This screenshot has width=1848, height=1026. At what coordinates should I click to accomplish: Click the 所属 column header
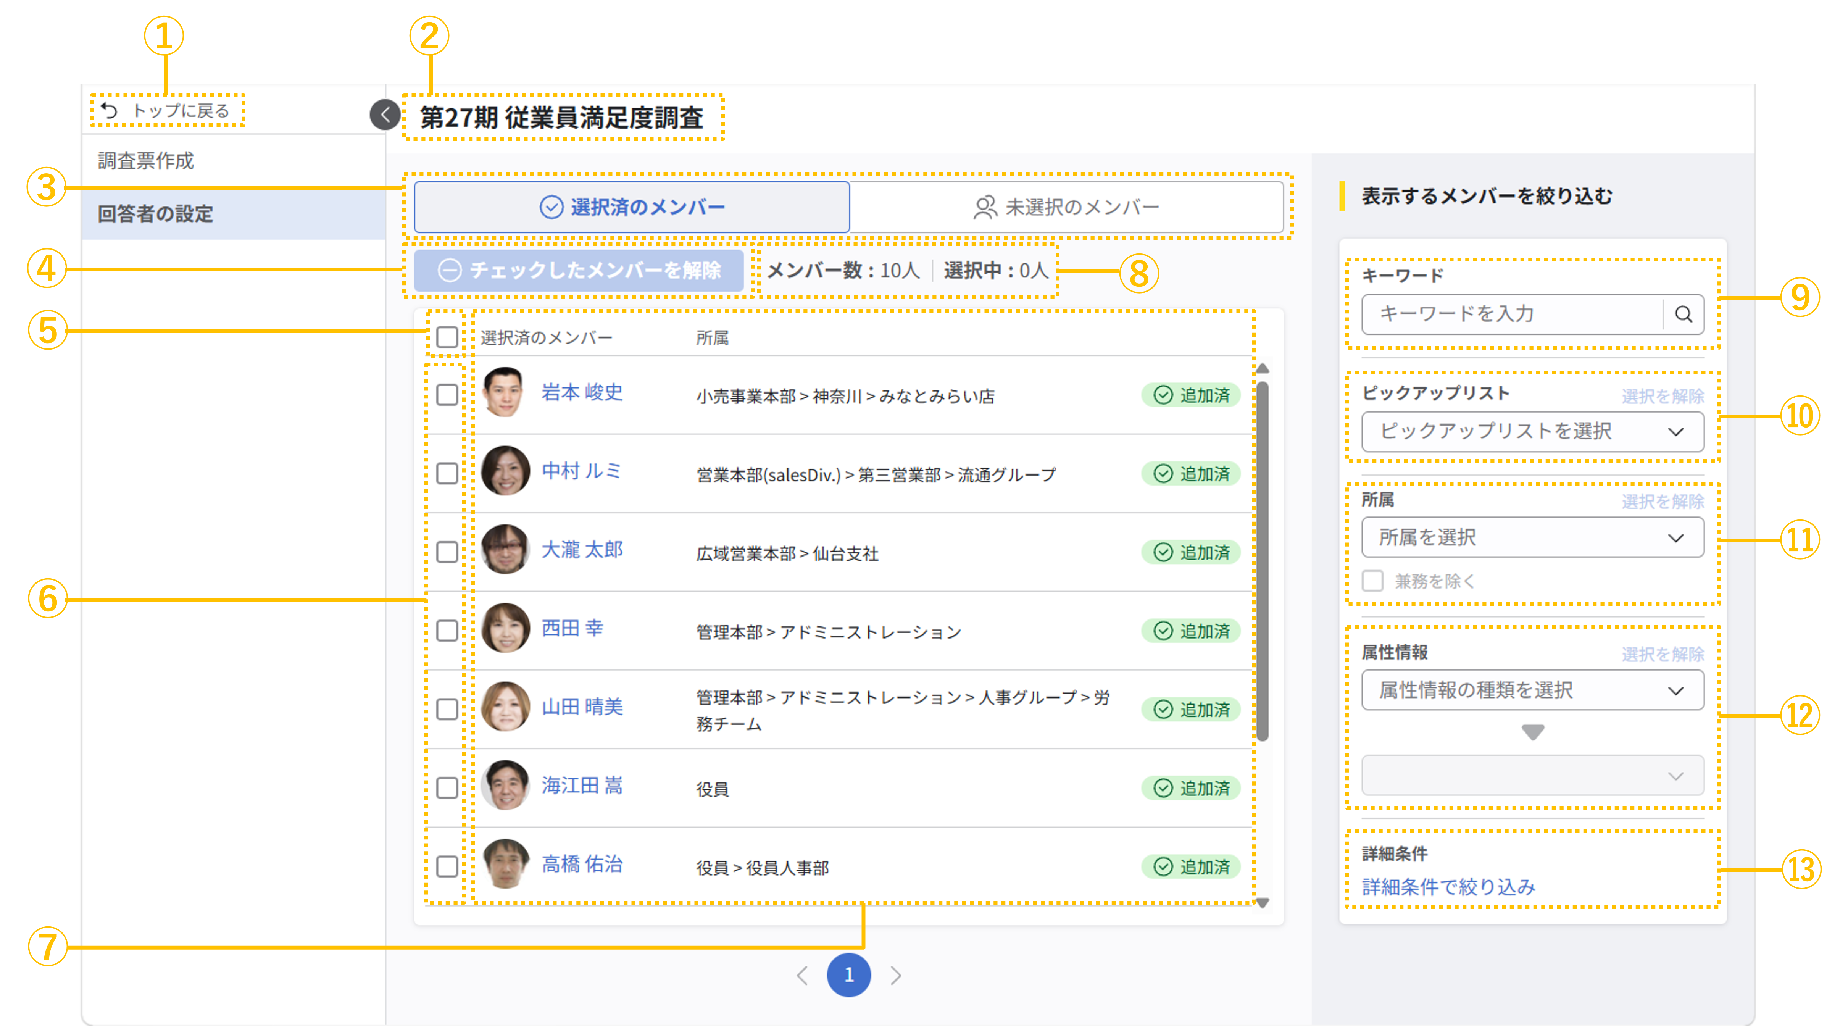pos(712,338)
